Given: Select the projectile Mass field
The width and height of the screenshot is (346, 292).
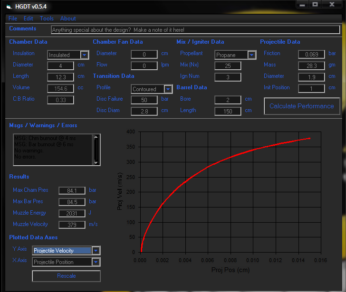Looking at the screenshot, I should (311, 66).
